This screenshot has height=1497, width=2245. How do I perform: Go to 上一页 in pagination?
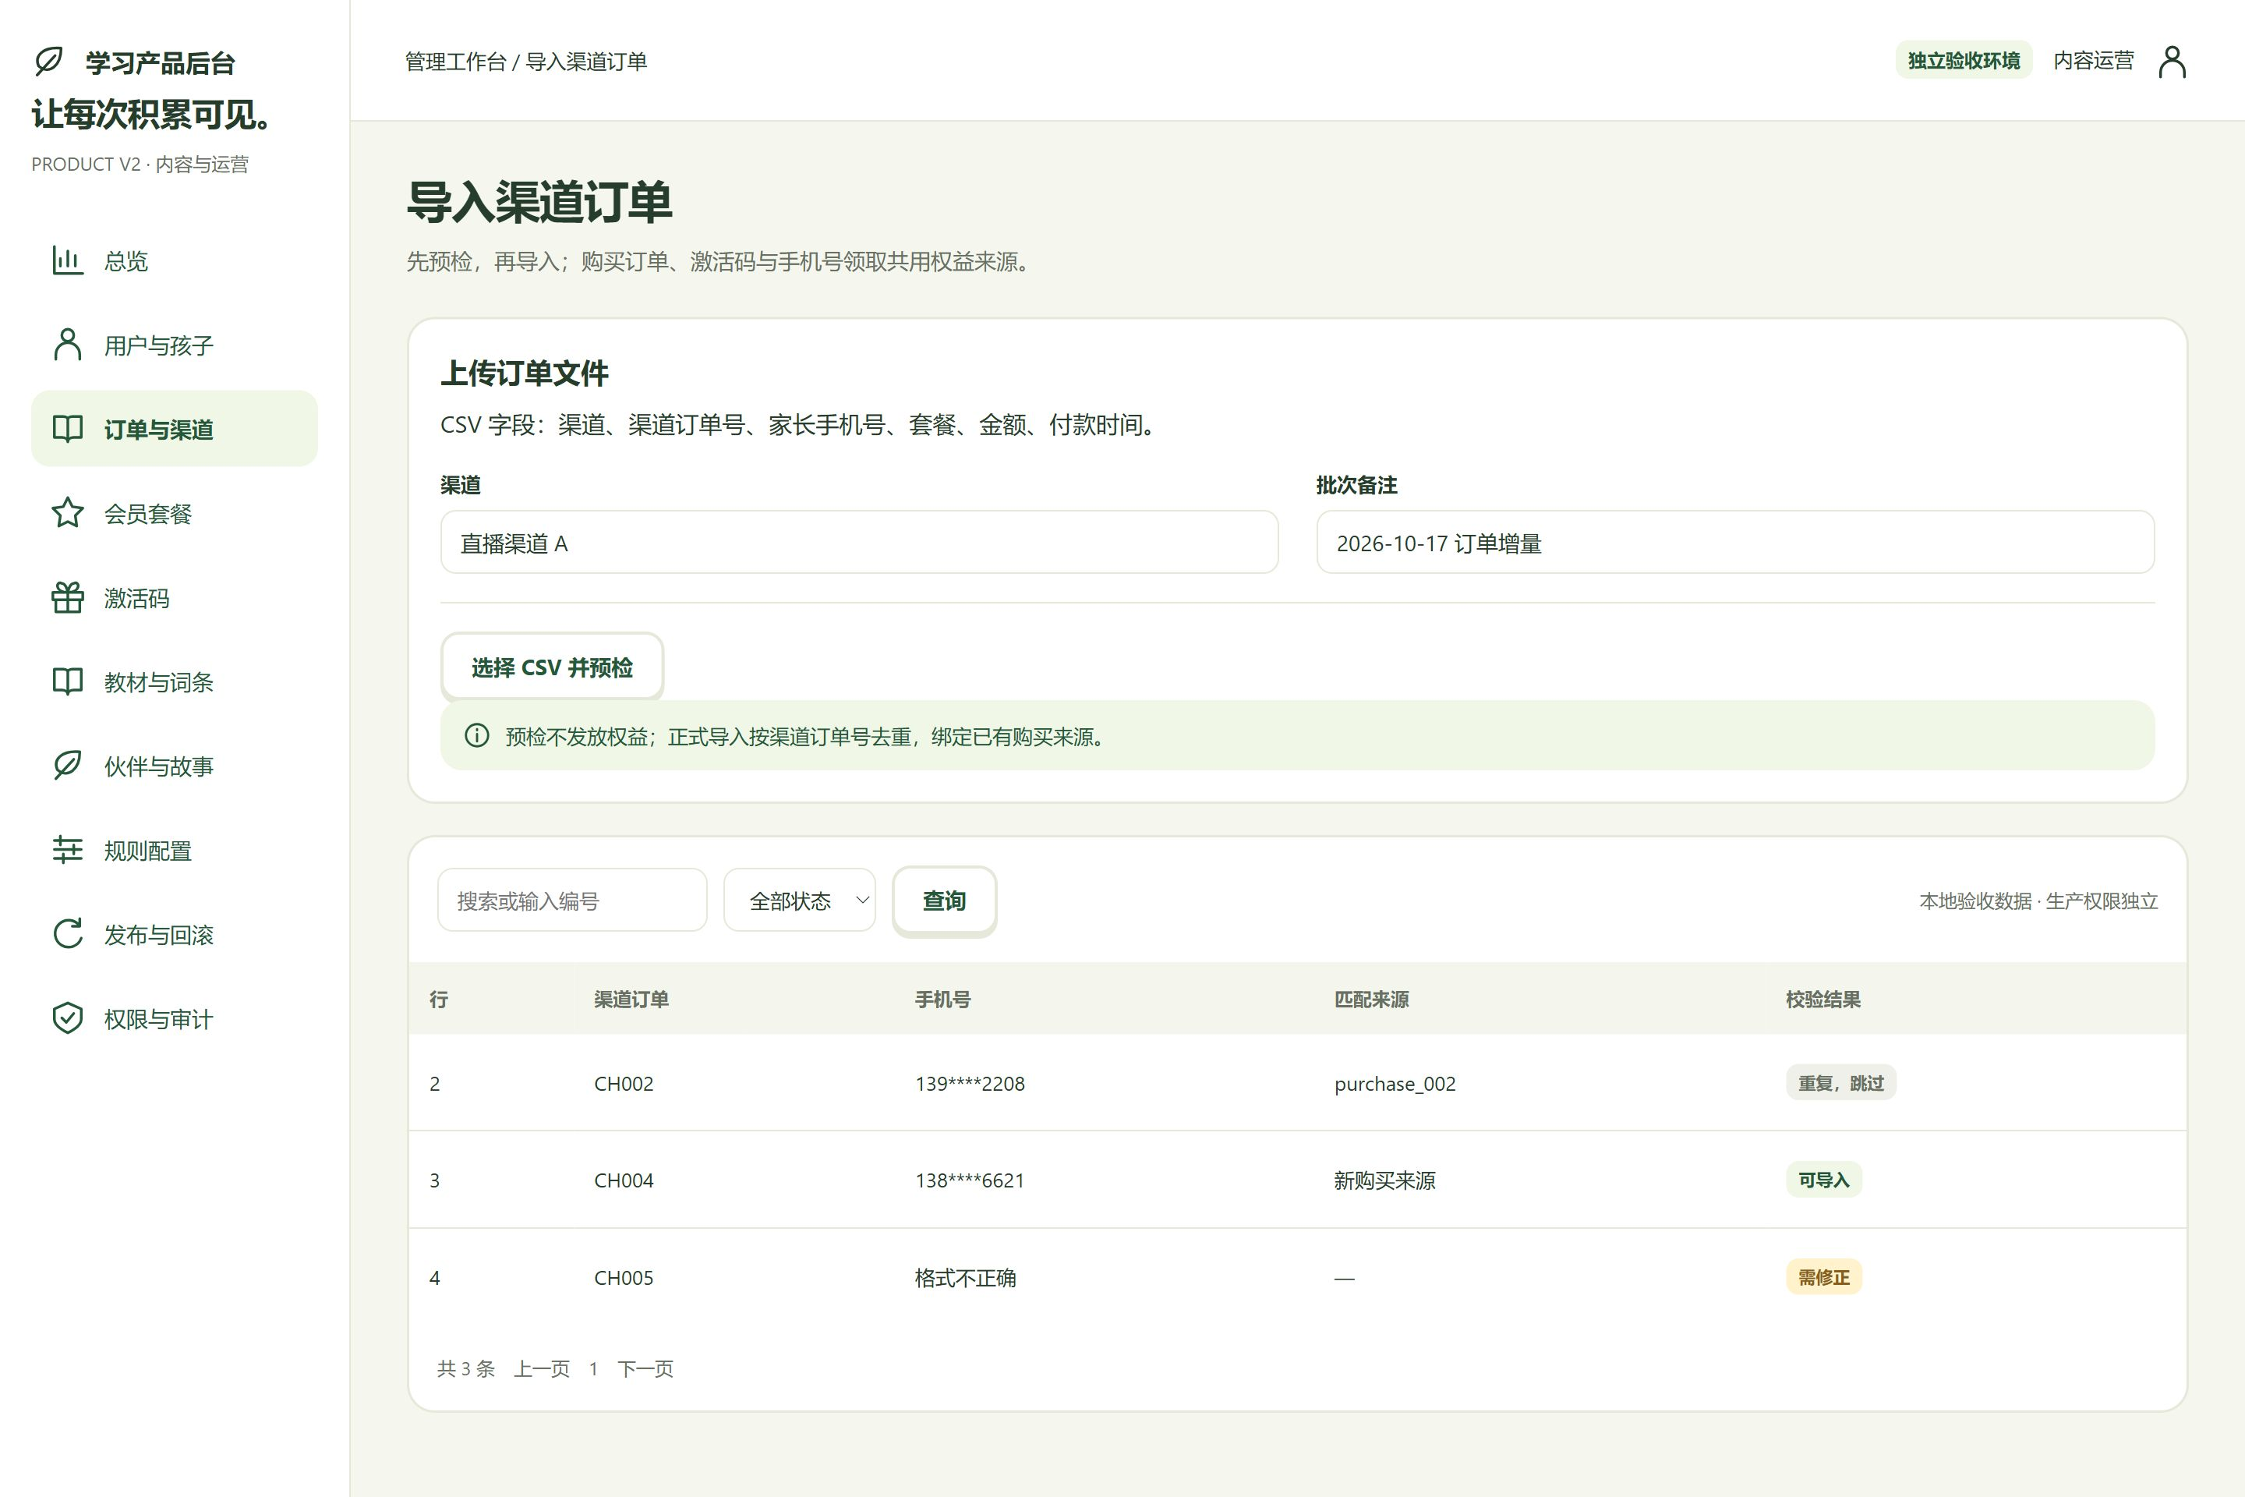(541, 1368)
